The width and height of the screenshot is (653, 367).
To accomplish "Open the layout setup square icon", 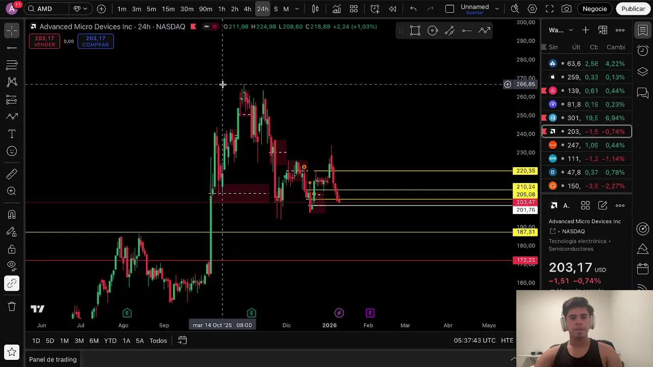I will tap(449, 9).
